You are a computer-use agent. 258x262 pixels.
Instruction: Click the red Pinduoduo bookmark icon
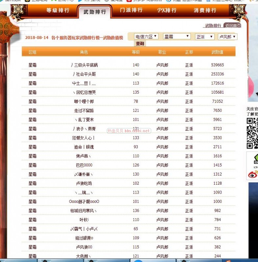(x=129, y=1)
